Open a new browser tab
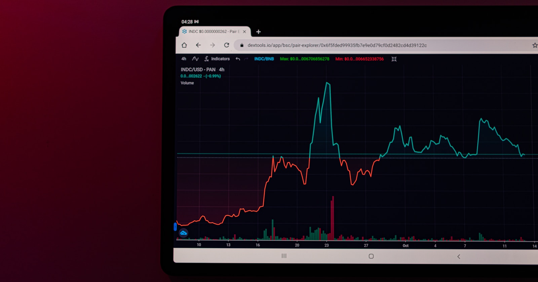This screenshot has width=538, height=282. click(x=258, y=32)
